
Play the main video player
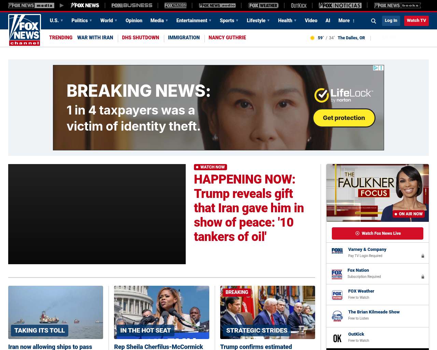point(97,214)
